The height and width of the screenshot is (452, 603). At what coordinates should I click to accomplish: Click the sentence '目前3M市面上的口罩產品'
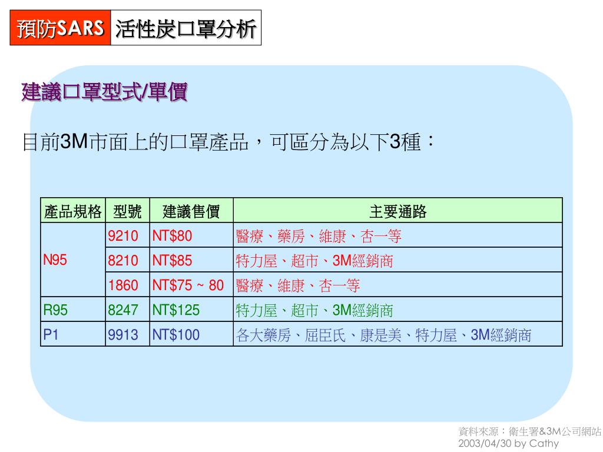(x=136, y=142)
